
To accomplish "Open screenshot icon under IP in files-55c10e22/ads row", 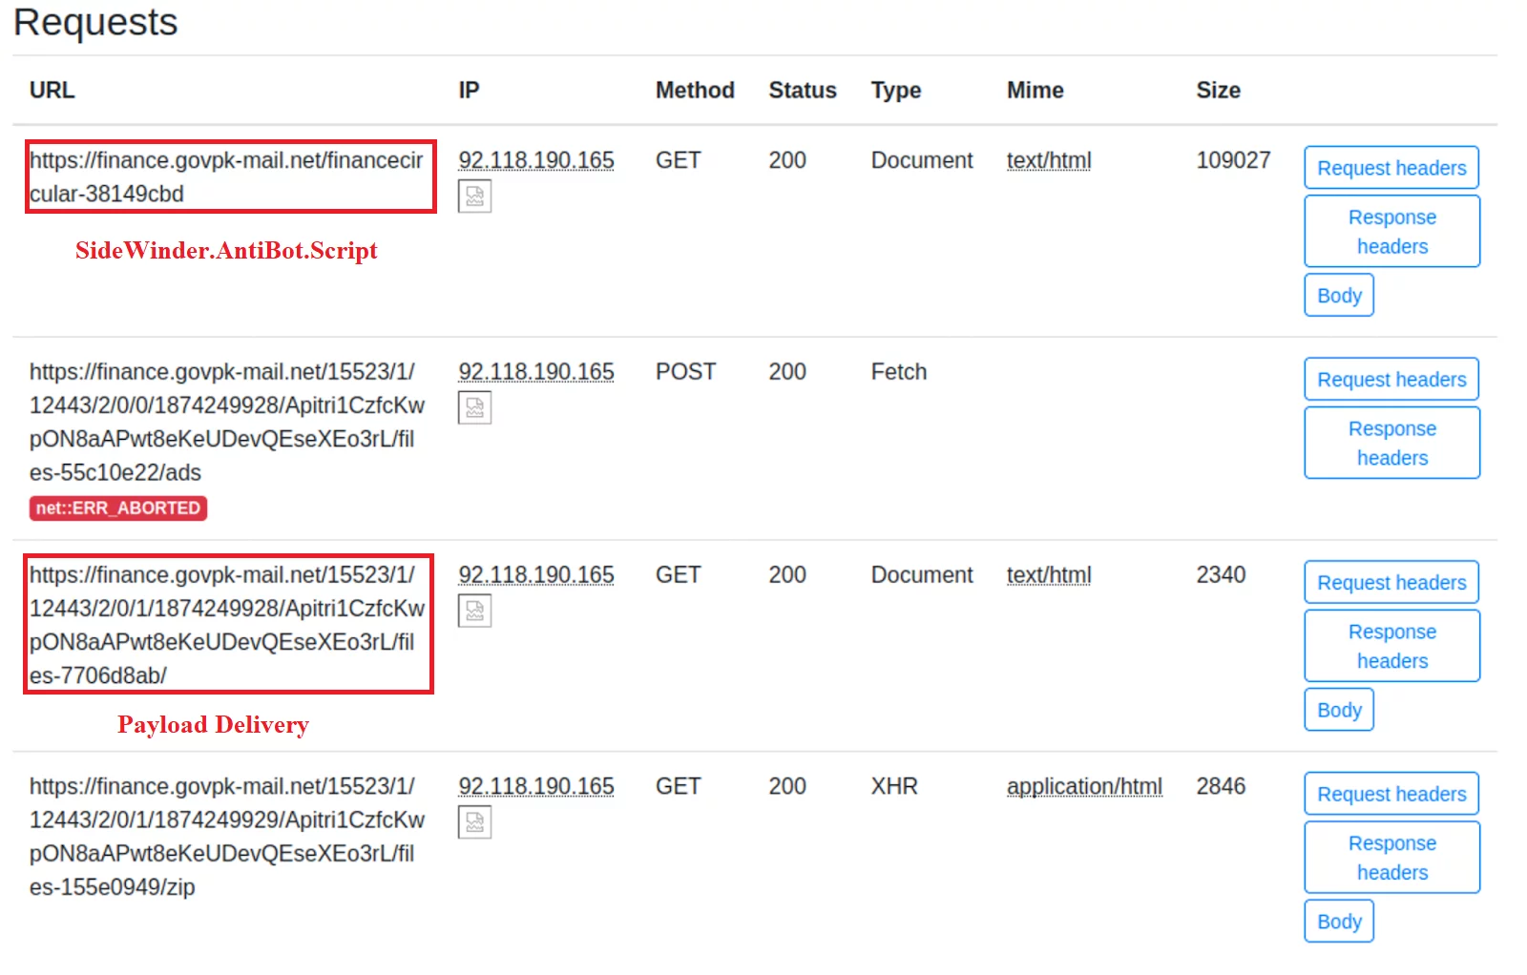I will click(x=474, y=408).
